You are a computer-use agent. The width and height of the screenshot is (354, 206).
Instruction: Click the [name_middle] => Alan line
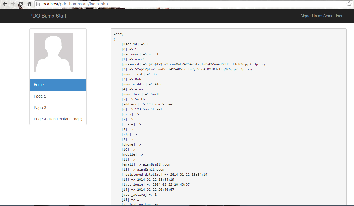[142, 84]
